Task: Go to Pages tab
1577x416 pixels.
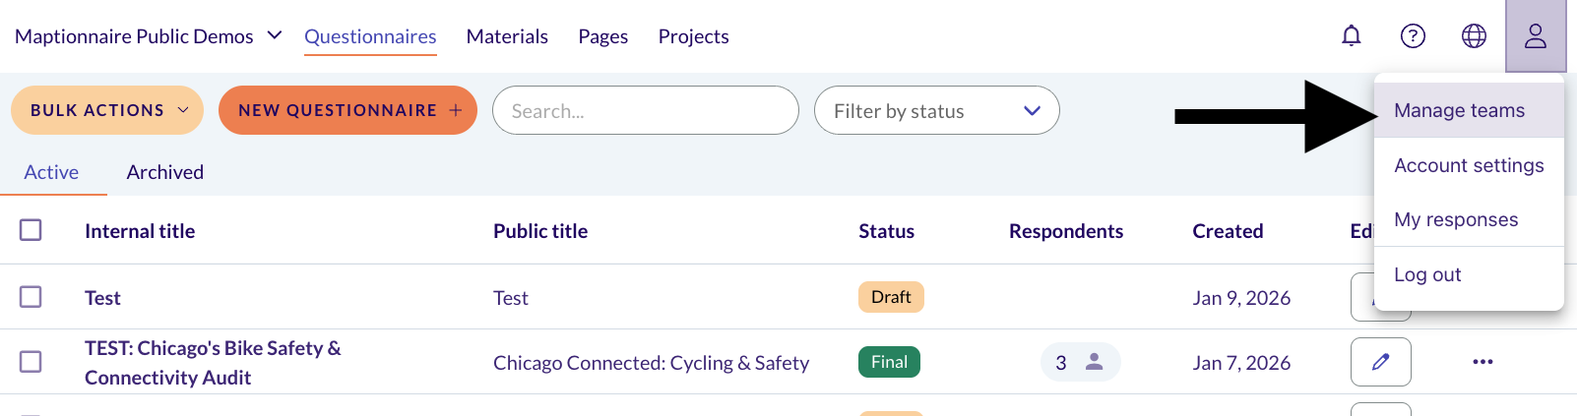Action: [602, 36]
